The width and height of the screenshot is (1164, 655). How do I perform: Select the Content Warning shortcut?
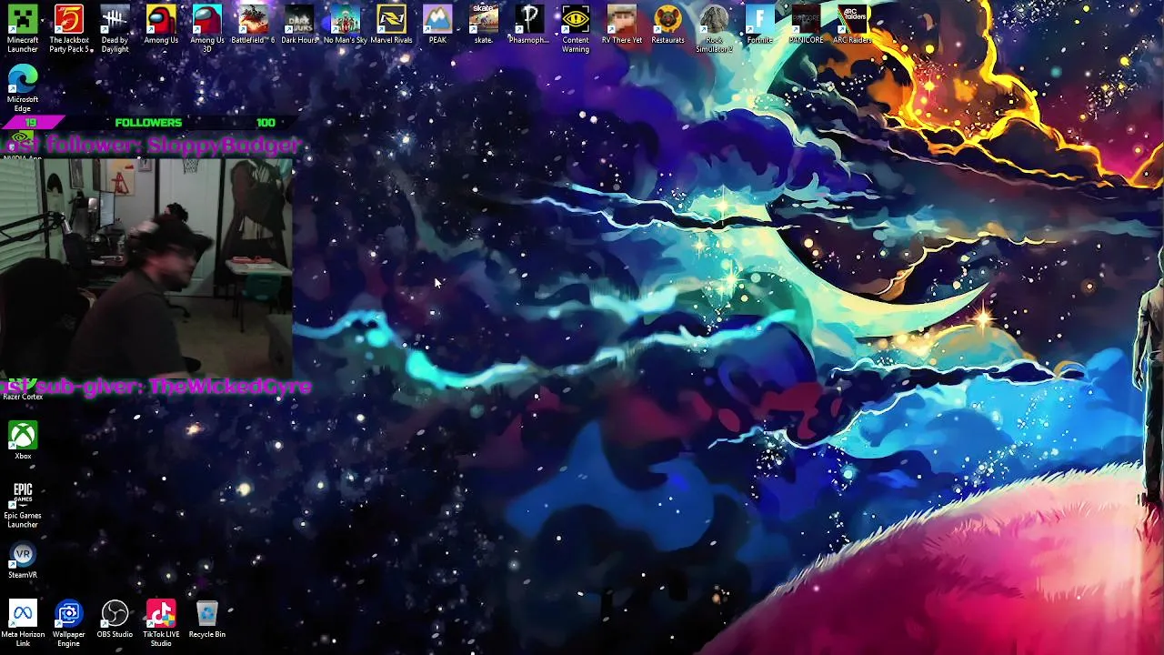point(576,28)
